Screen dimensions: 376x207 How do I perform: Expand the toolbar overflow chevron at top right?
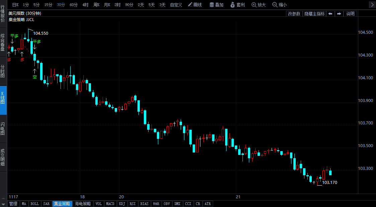[372, 4]
